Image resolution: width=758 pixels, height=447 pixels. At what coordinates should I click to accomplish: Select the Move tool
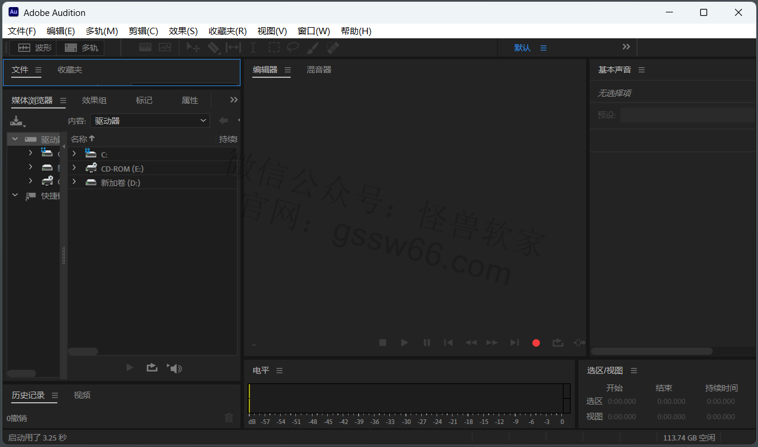(x=193, y=47)
